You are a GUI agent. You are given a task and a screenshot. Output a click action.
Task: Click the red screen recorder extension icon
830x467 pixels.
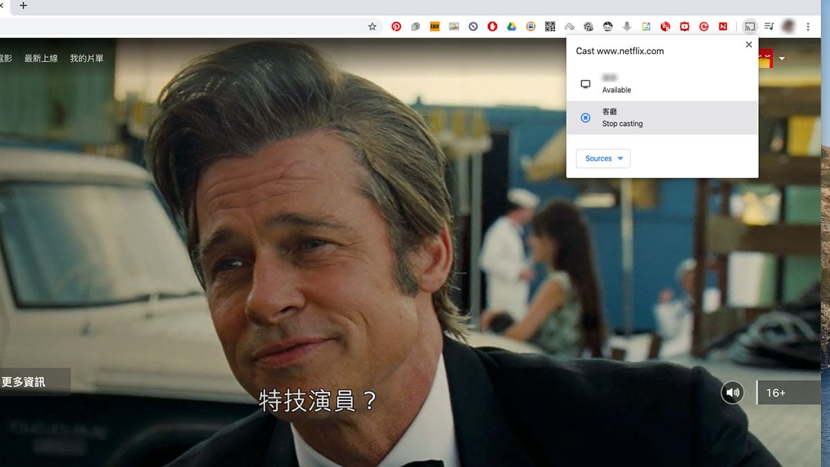[685, 26]
